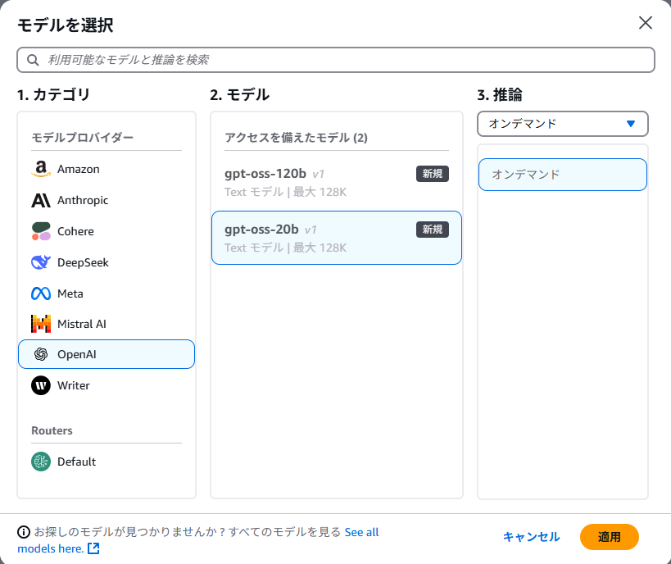The width and height of the screenshot is (671, 564).
Task: Click the 'アクセスを備えたモデル (2)' heading
Action: pos(296,138)
